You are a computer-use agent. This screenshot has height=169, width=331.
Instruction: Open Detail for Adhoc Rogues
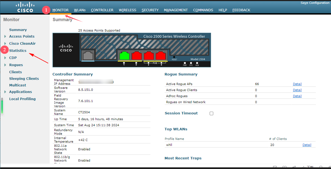click(x=297, y=96)
